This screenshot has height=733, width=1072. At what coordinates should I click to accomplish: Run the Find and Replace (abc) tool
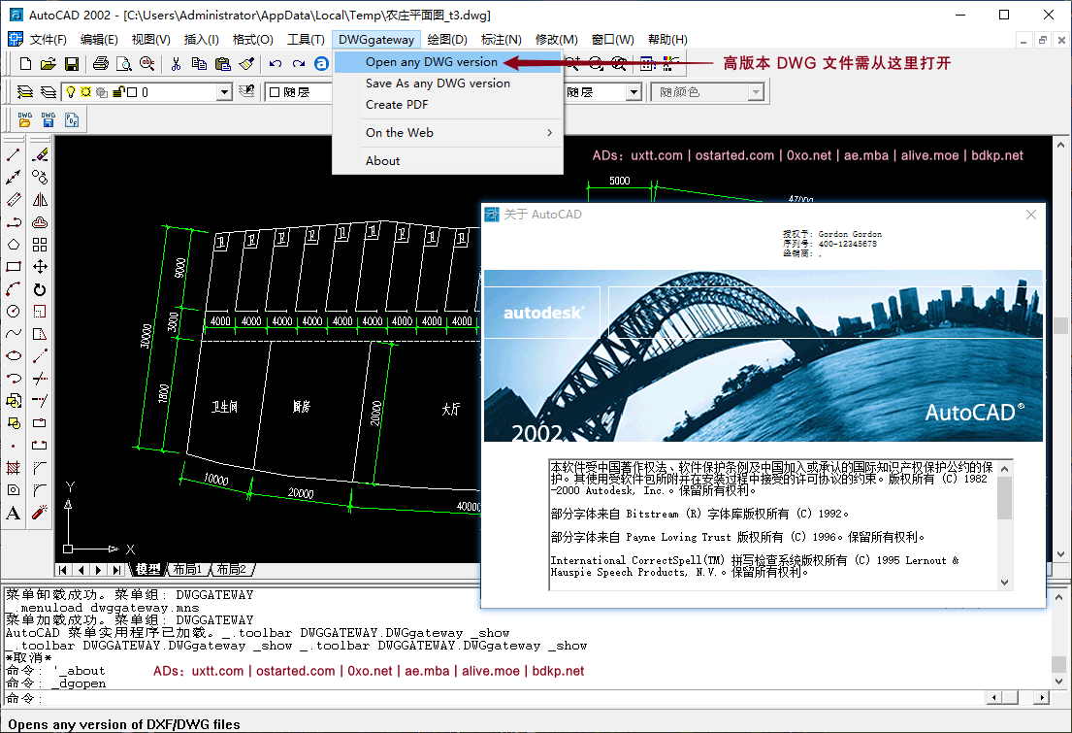point(147,64)
